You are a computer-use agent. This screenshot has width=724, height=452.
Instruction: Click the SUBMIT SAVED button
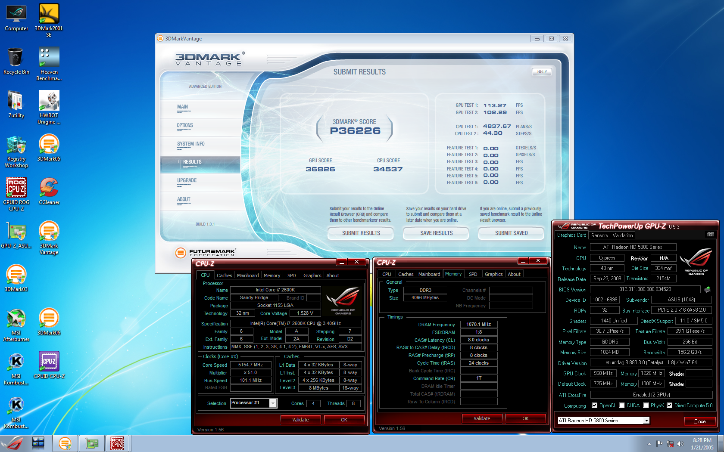coord(511,233)
